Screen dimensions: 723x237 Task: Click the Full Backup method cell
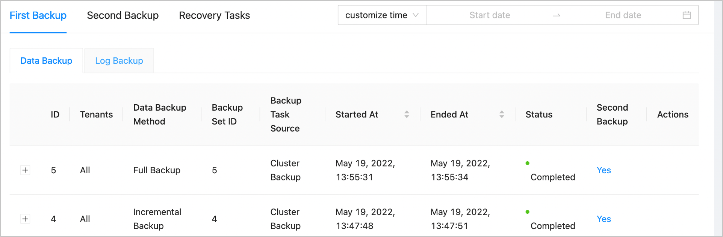coord(157,170)
